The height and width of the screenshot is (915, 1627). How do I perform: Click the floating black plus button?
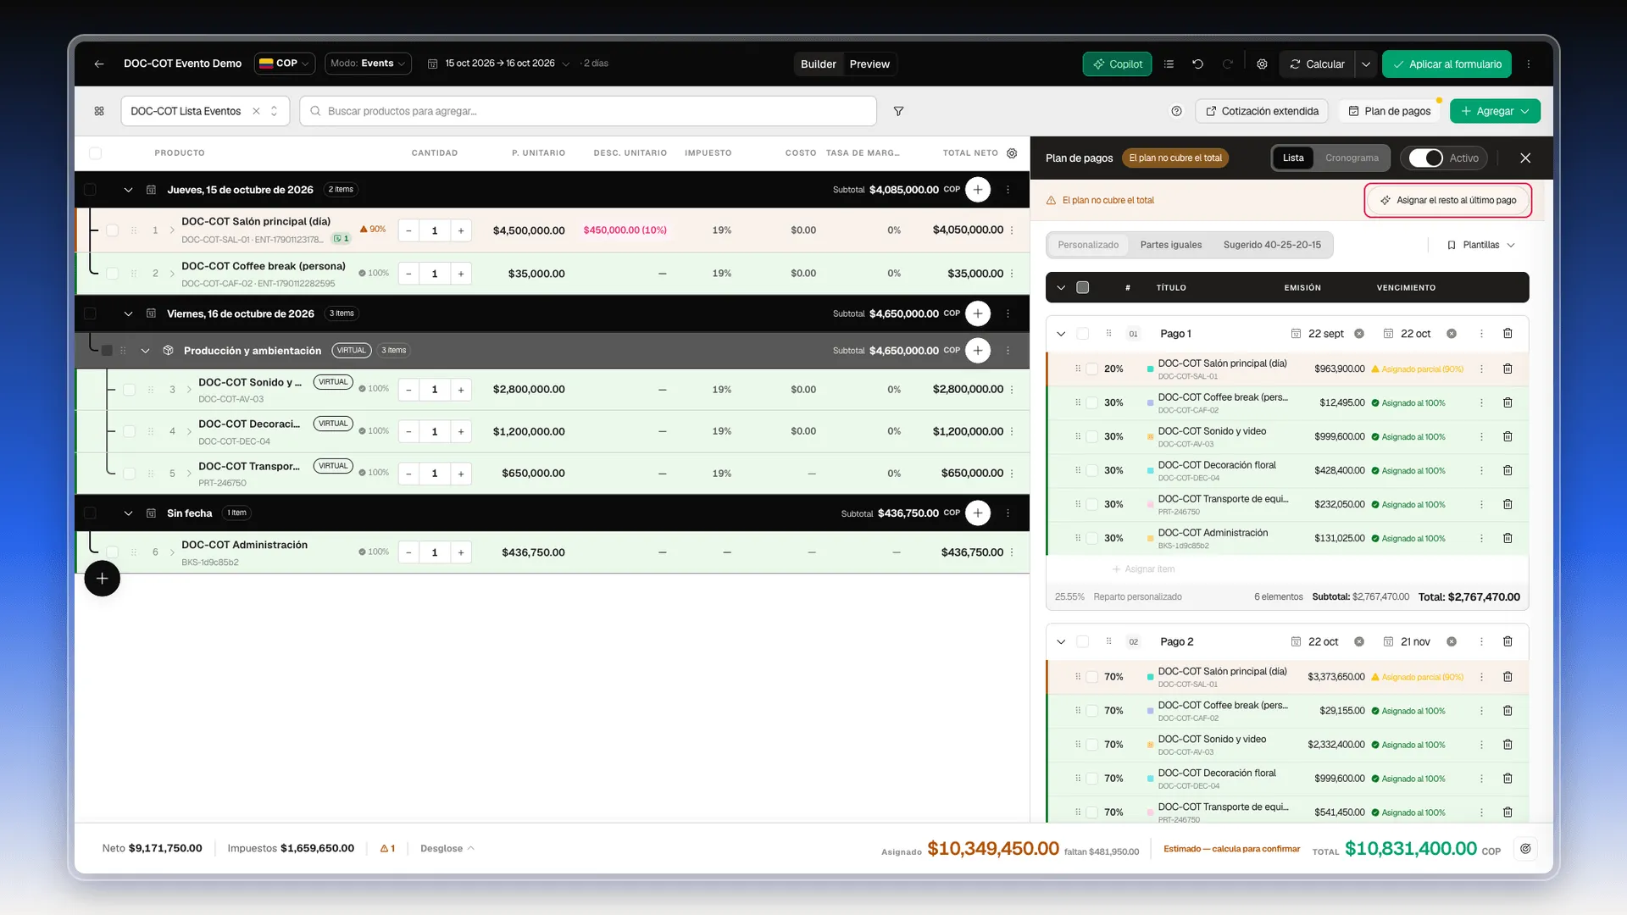pyautogui.click(x=102, y=579)
